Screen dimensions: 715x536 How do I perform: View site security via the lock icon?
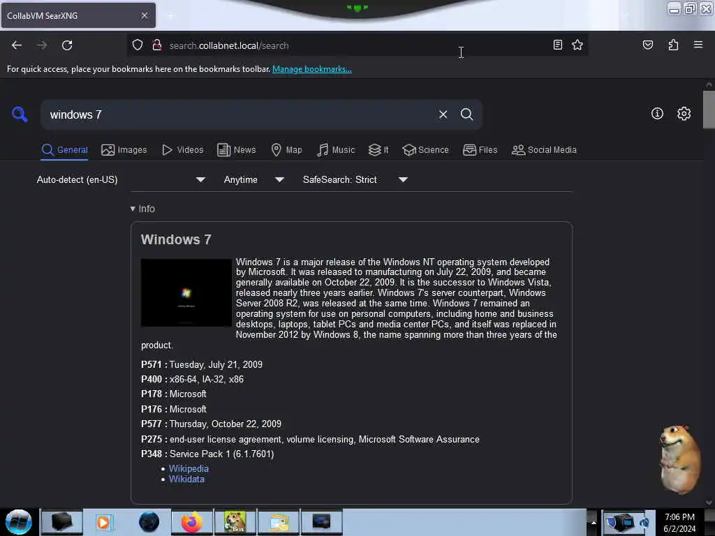tap(157, 45)
